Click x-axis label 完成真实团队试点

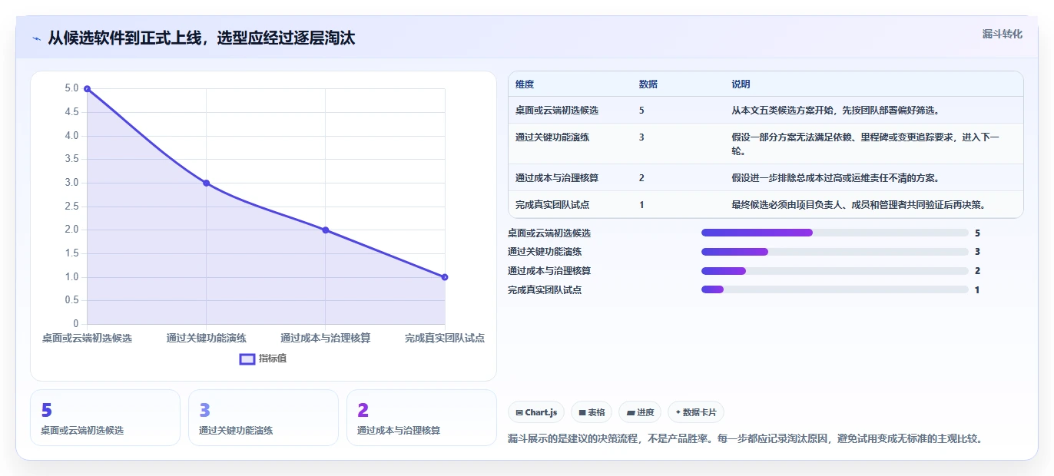[445, 338]
